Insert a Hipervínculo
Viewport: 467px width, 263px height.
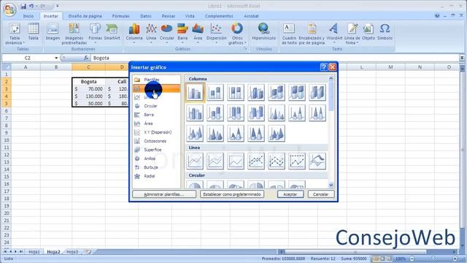coord(264,32)
